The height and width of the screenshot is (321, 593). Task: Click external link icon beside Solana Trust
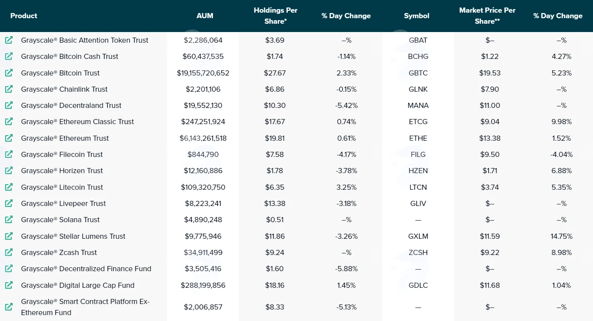9,219
